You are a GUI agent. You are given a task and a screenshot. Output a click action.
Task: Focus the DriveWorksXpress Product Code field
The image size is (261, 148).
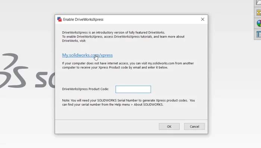pyautogui.click(x=133, y=89)
